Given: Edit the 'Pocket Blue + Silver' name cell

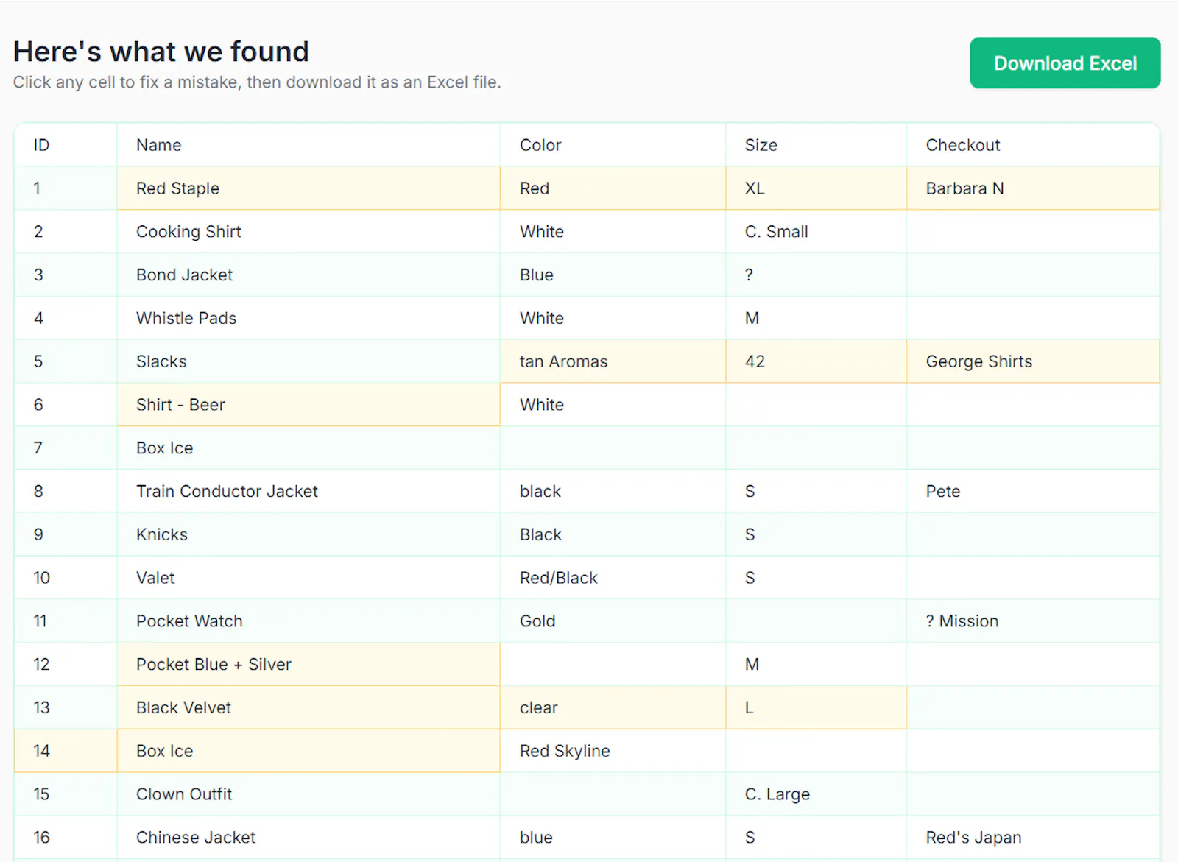Looking at the screenshot, I should [308, 665].
